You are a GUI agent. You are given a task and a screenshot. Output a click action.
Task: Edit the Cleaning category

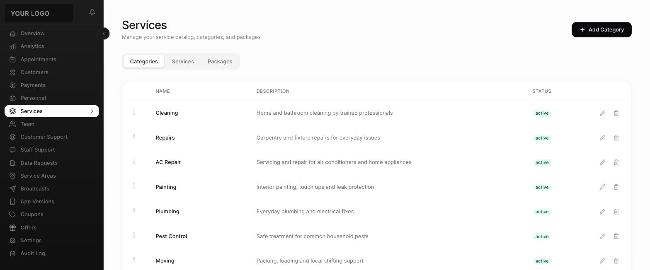(x=602, y=113)
